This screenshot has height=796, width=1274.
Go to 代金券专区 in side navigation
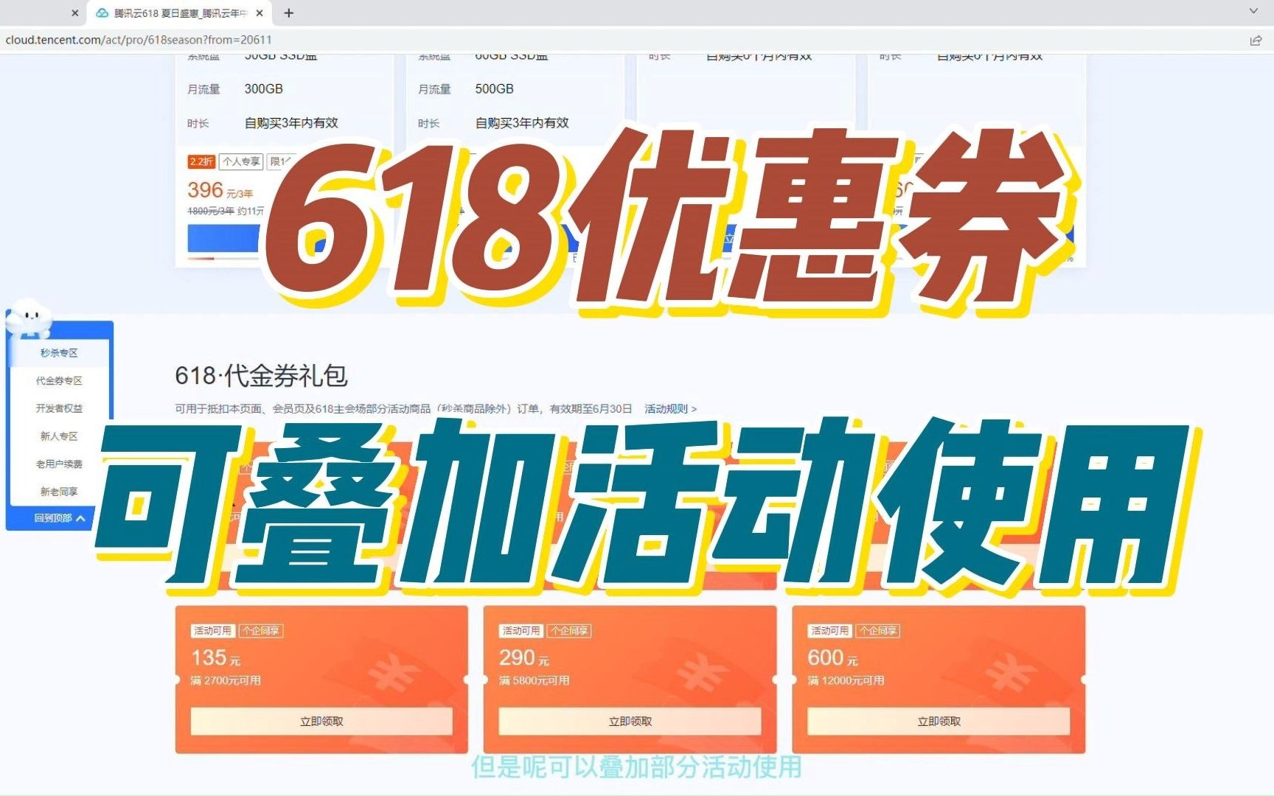click(59, 380)
